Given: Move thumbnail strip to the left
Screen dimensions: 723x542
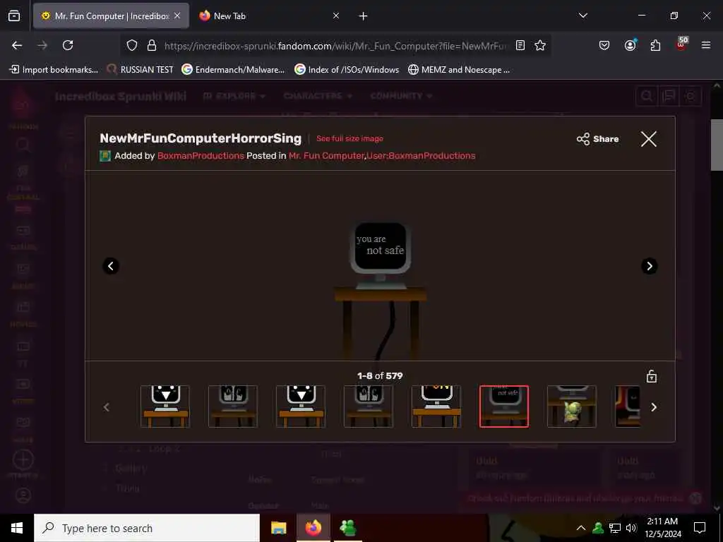Looking at the screenshot, I should point(107,407).
